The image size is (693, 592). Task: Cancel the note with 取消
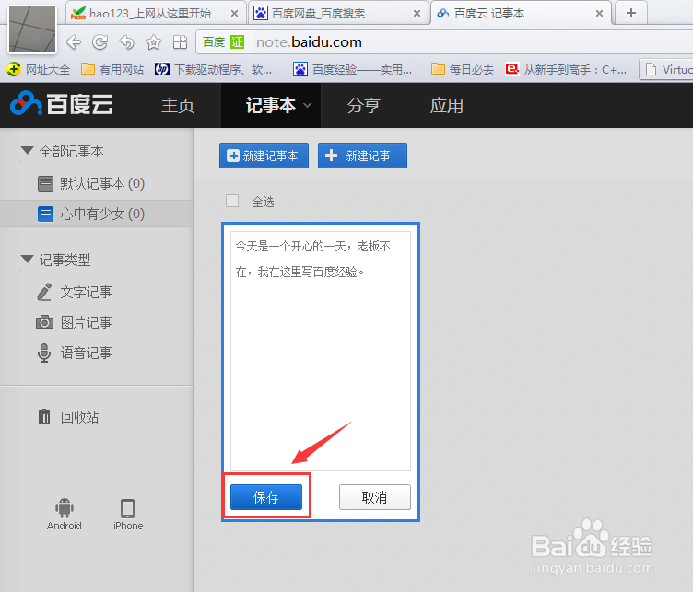coord(375,497)
